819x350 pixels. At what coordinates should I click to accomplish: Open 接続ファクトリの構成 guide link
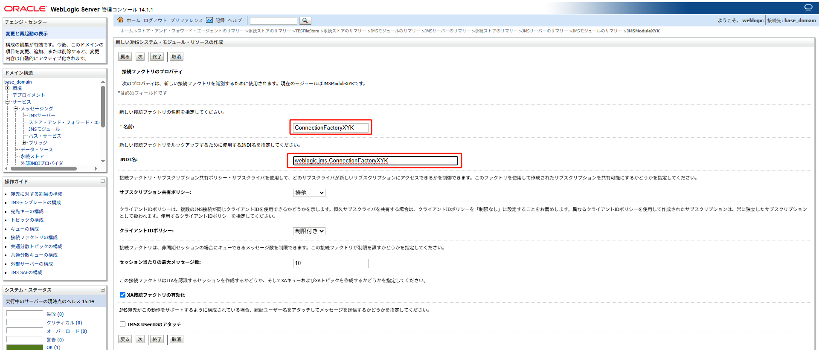point(34,237)
